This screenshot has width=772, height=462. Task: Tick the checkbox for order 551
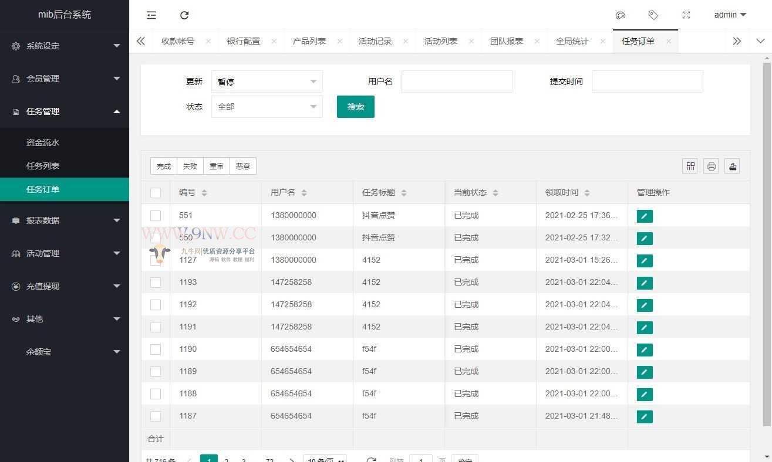tap(156, 216)
